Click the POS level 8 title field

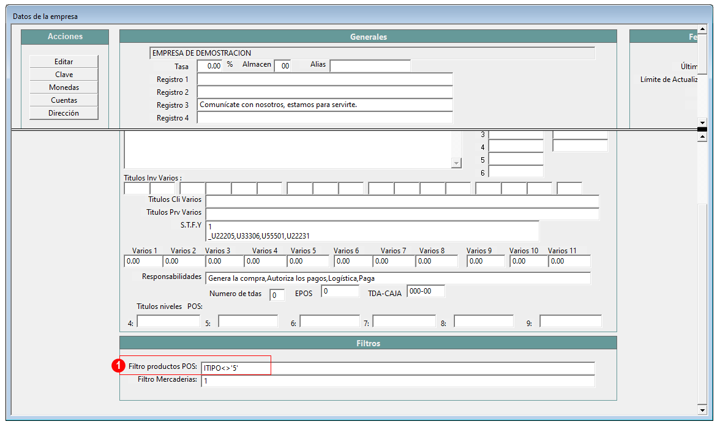484,321
